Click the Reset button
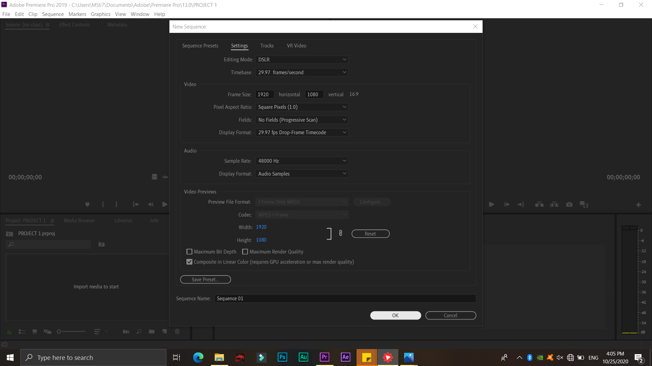The image size is (652, 366). coord(370,234)
